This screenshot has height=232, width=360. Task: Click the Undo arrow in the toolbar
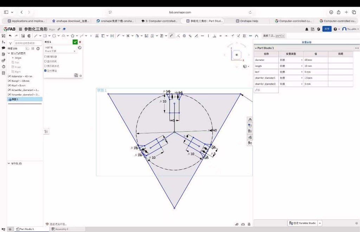pos(10,36)
